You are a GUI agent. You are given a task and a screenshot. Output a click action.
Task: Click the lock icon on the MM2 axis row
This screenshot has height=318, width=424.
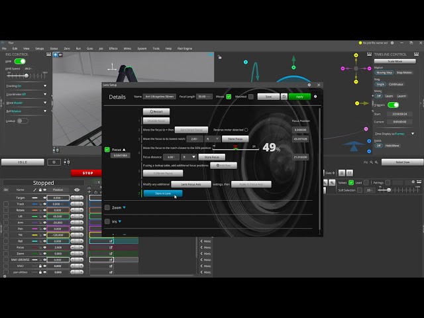[40, 266]
